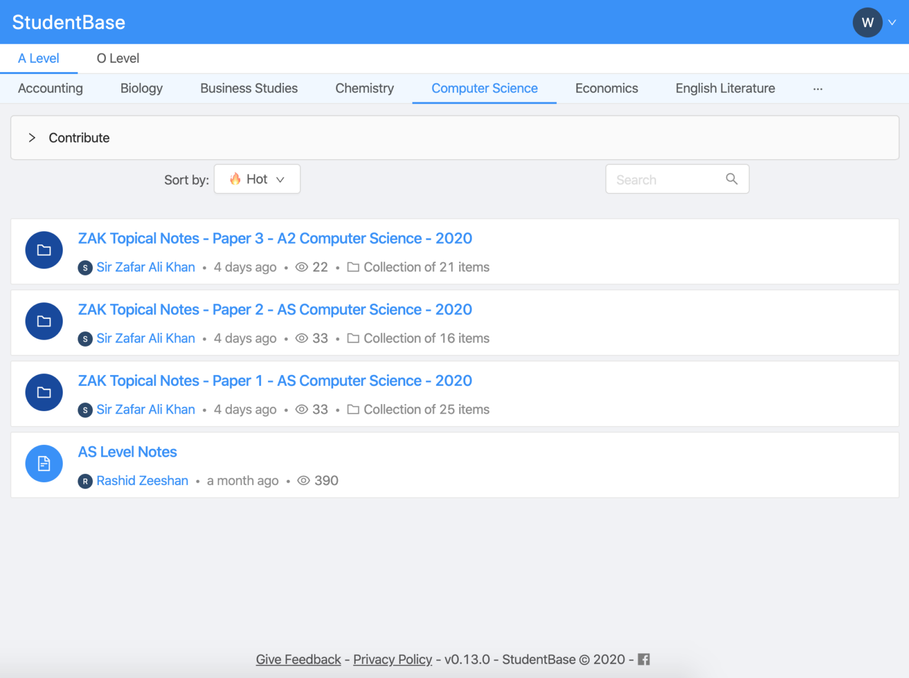Click the folder icon for Paper 3 notes
909x678 pixels.
click(x=44, y=250)
